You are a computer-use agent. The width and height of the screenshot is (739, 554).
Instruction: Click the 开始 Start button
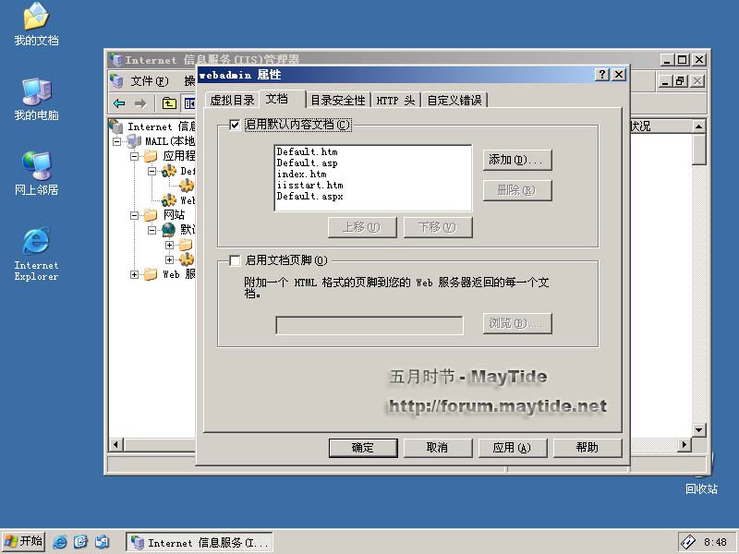pyautogui.click(x=24, y=541)
